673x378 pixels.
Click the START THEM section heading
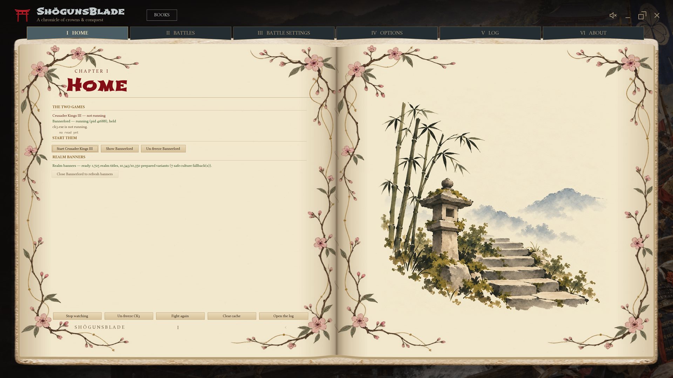64,138
